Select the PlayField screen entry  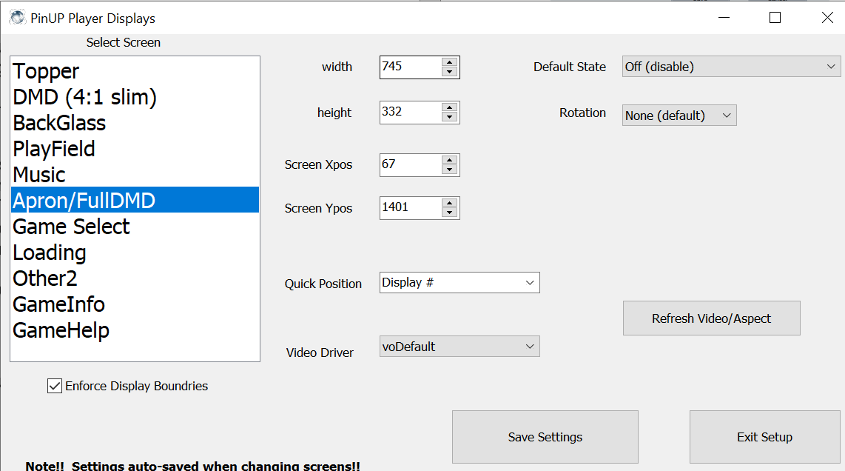click(x=135, y=148)
